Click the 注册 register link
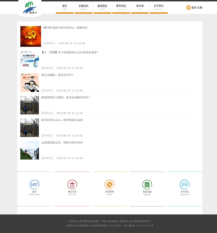This screenshot has width=217, height=233. [x=200, y=8]
